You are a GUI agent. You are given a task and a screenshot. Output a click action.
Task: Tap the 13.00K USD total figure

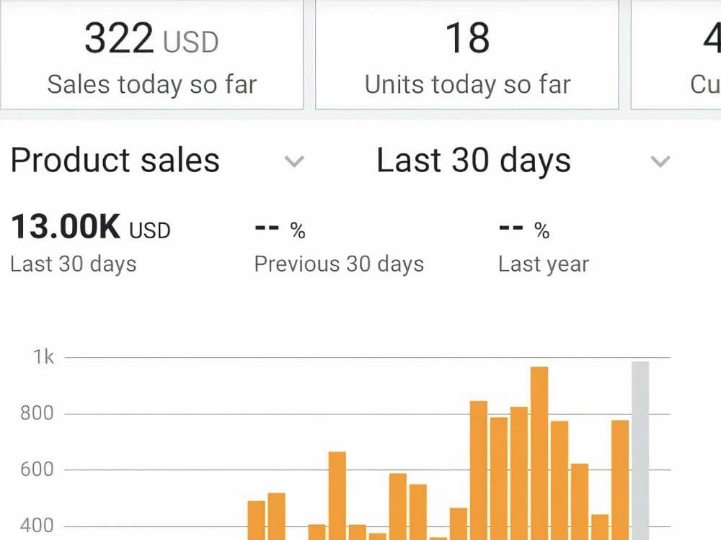91,228
